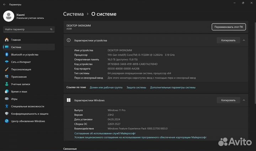Collapse the Характеристики Windows section chevron
The width and height of the screenshot is (256, 151).
tap(244, 100)
